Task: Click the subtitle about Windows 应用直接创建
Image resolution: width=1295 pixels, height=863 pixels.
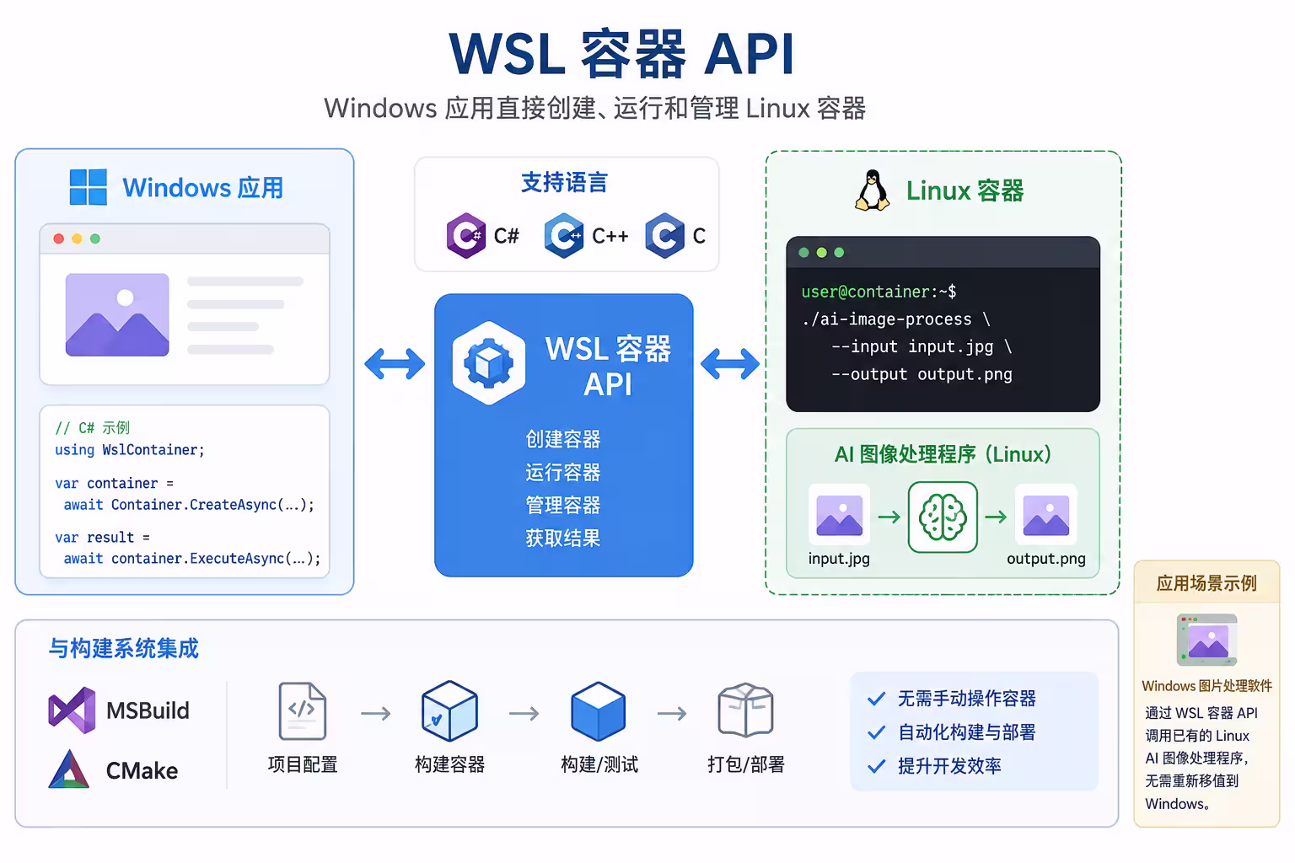Action: (594, 109)
